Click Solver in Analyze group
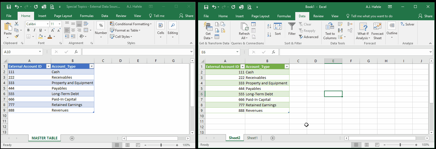Viewport: 436px width, 149px height. [x=407, y=24]
